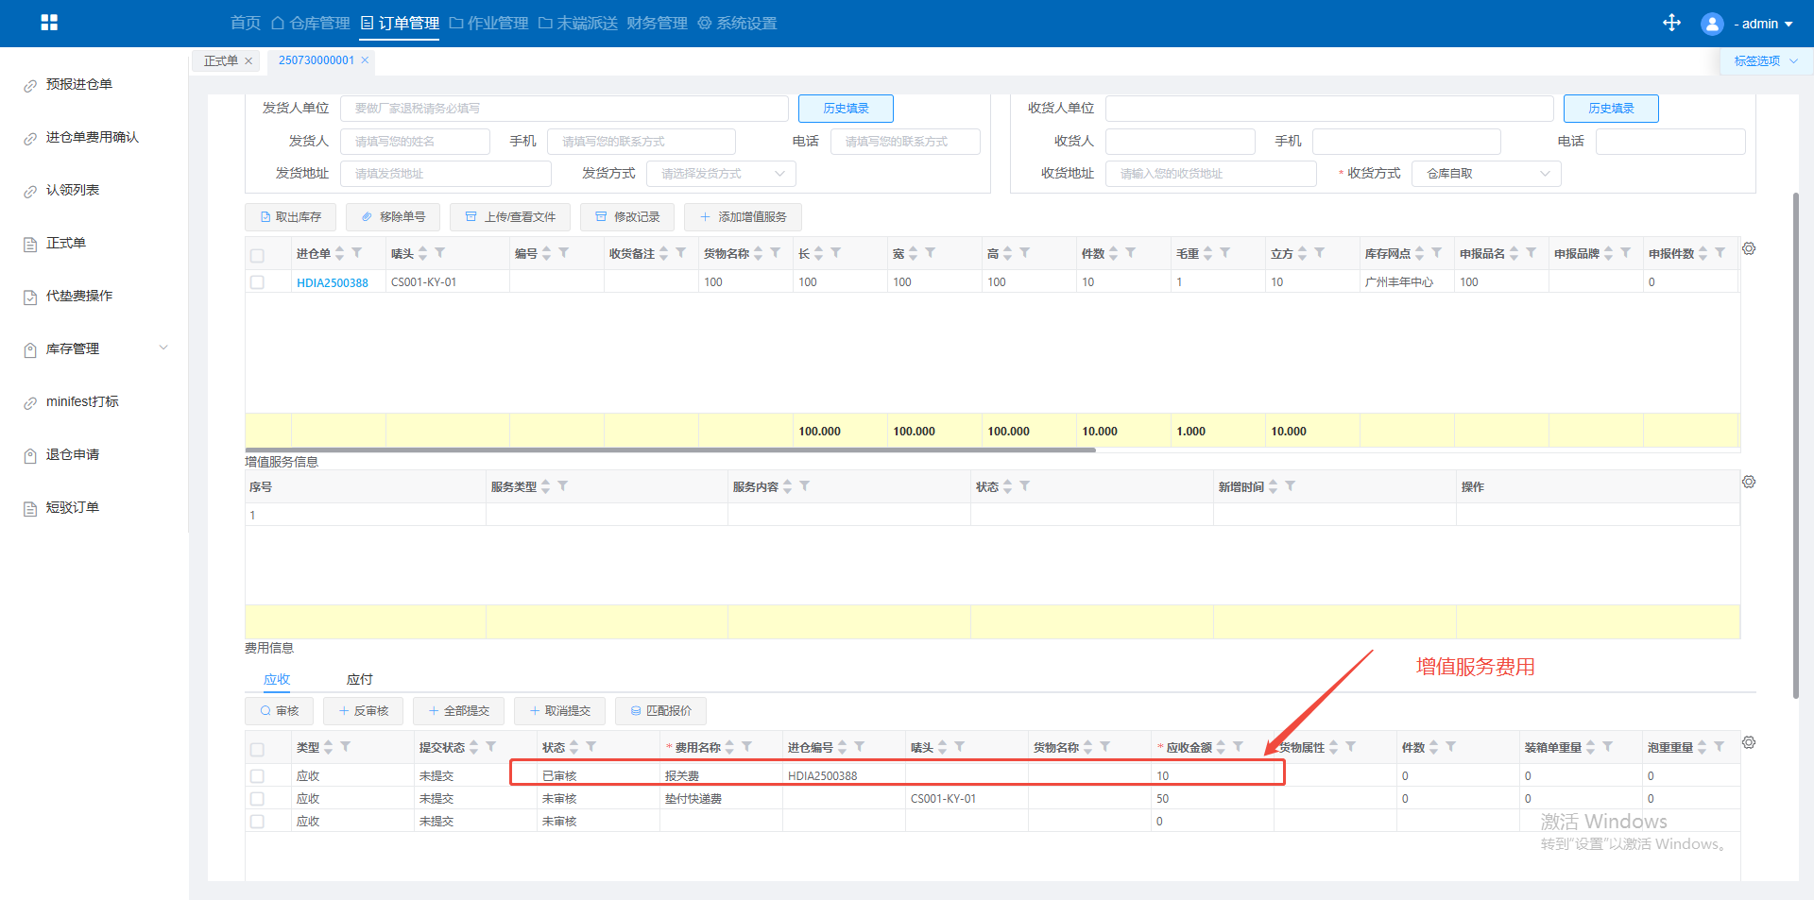Screen dimensions: 1814x900
Task: Open the 发货方式 dropdown
Action: pos(721,174)
